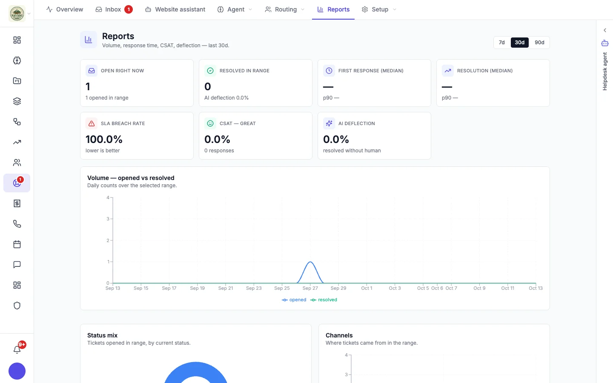Click the Open Right Now card
This screenshot has height=383, width=613.
pos(137,83)
